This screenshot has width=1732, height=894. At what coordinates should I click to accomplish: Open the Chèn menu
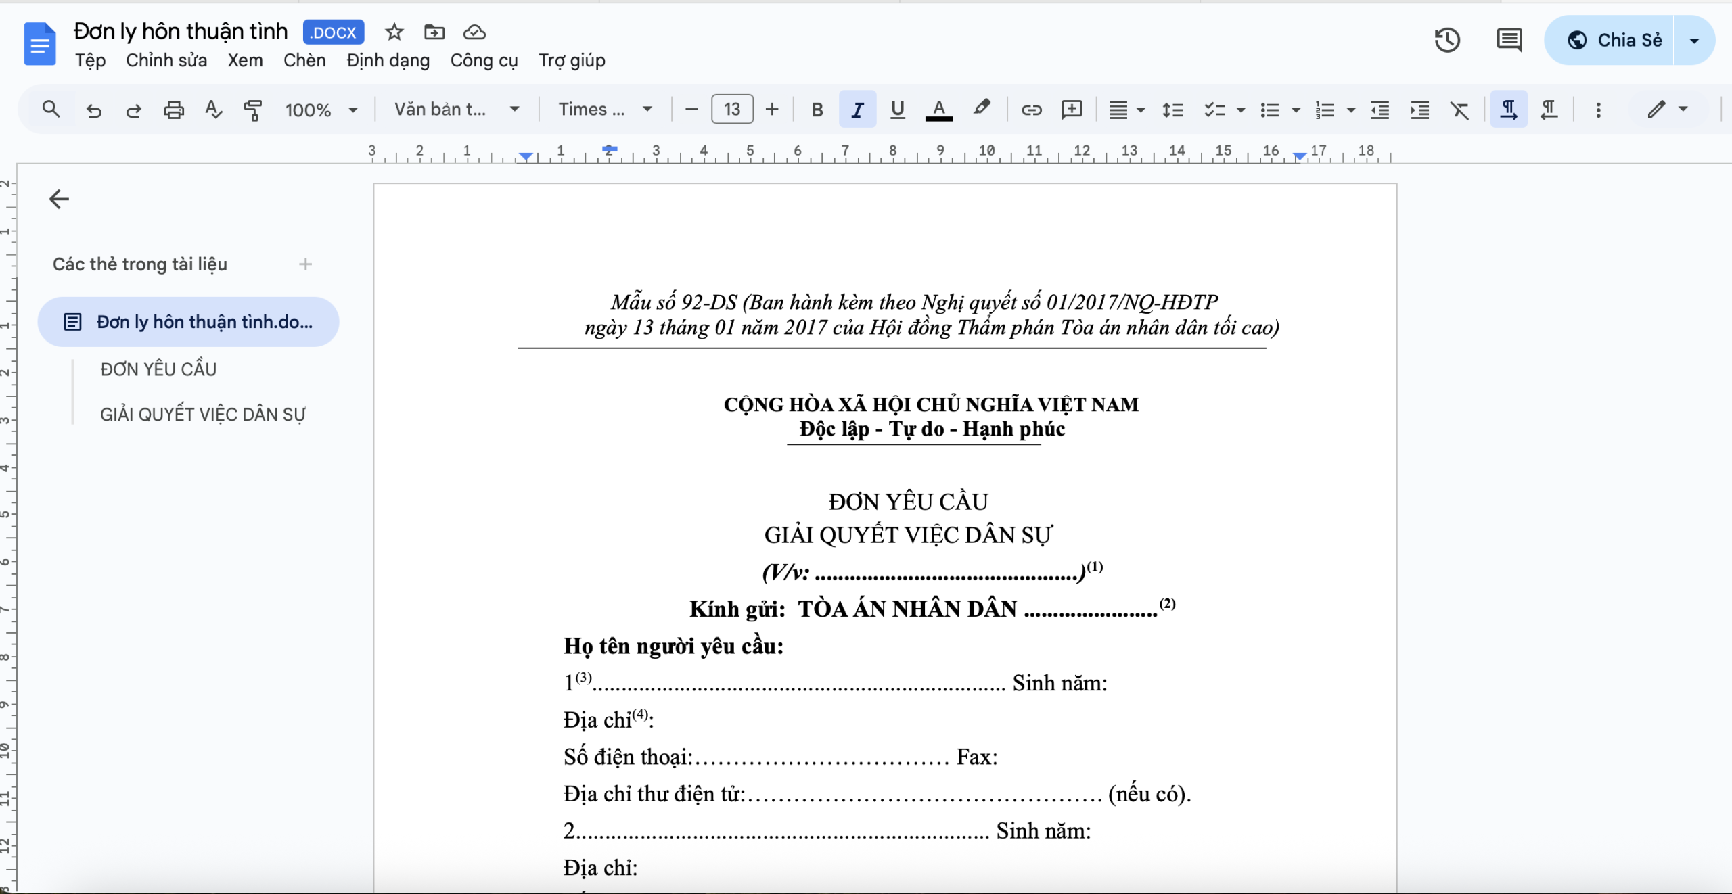pyautogui.click(x=304, y=60)
